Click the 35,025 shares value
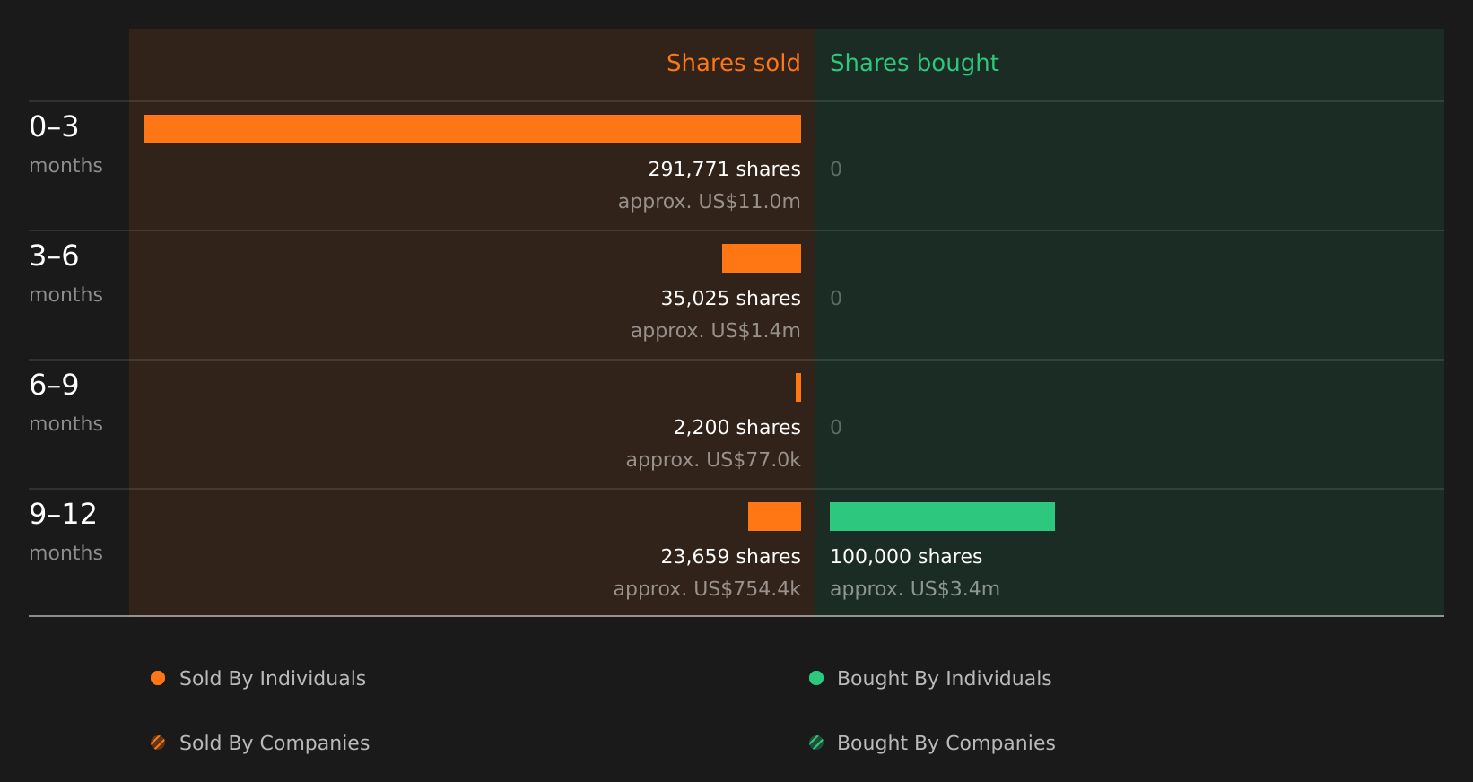 point(730,299)
